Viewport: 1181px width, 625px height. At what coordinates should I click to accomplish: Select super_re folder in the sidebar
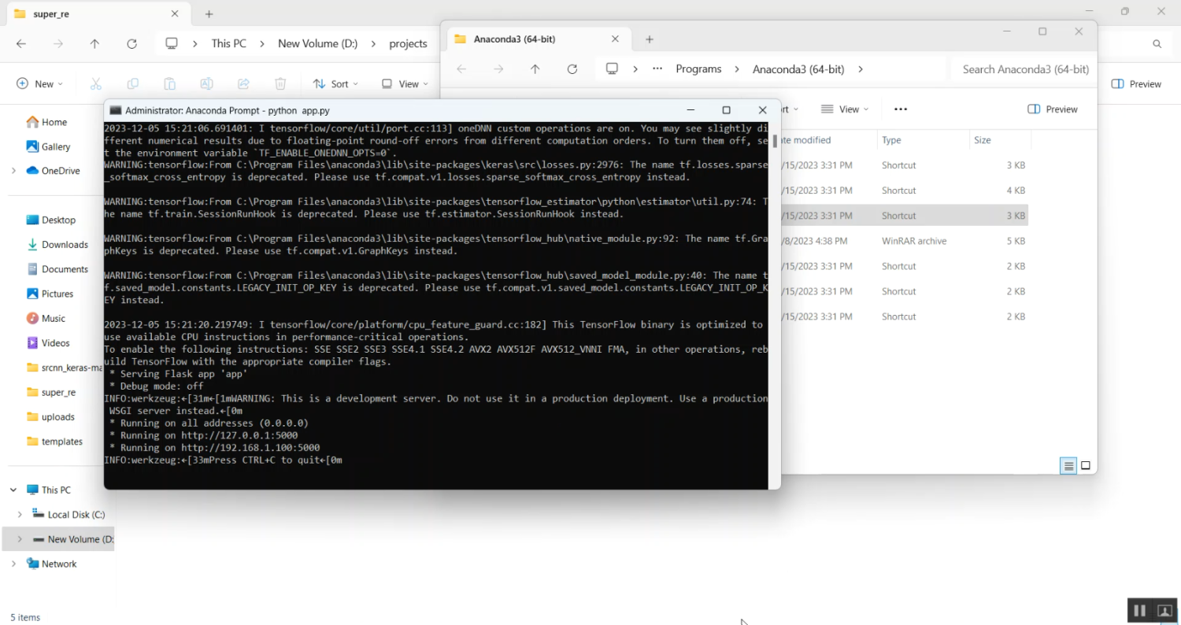50,392
